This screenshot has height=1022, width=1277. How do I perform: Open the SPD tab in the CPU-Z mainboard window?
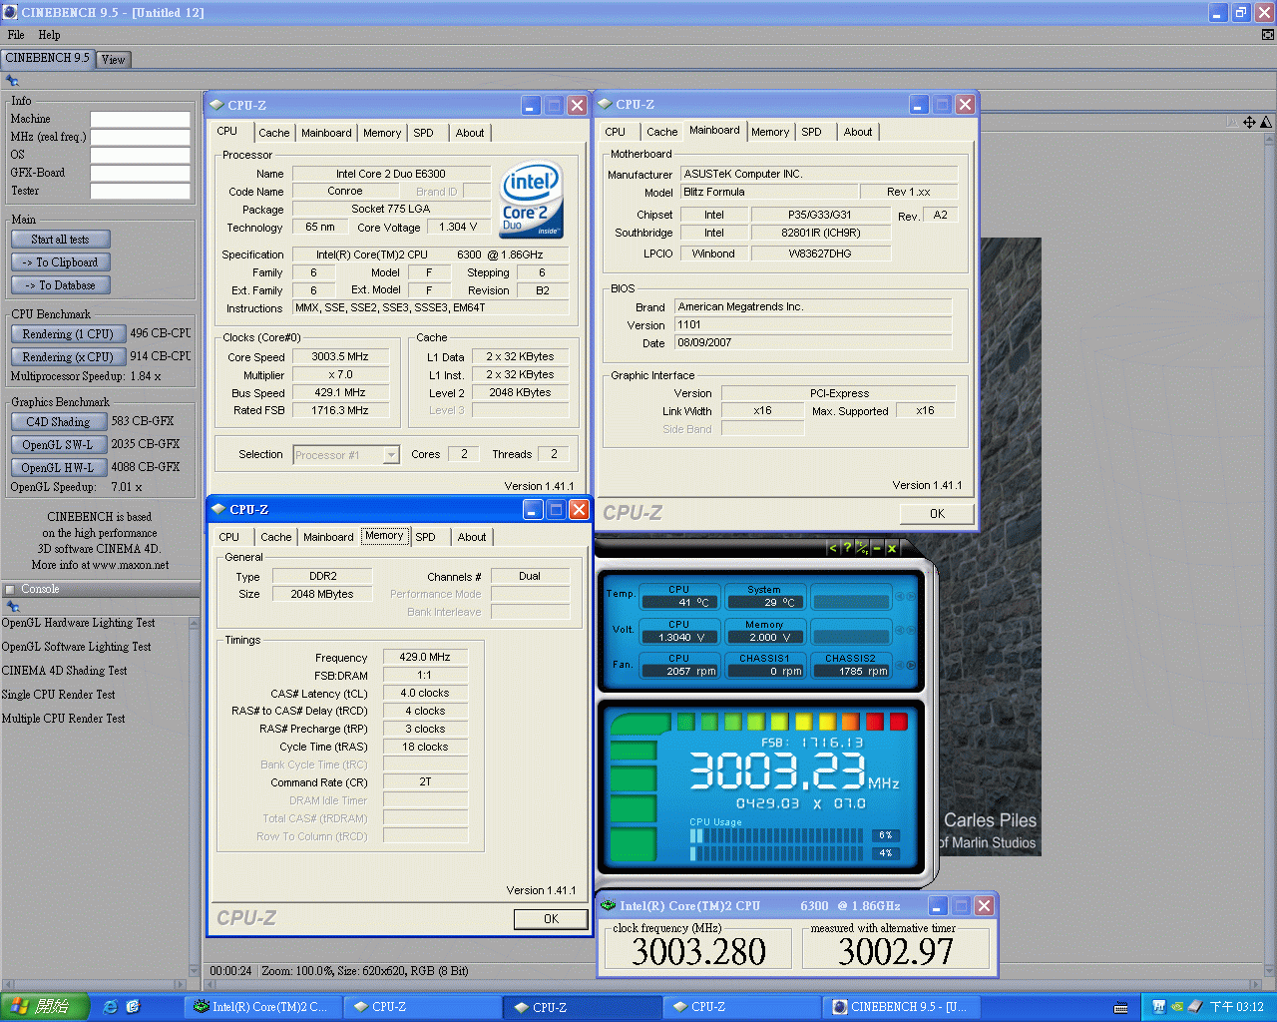click(812, 132)
